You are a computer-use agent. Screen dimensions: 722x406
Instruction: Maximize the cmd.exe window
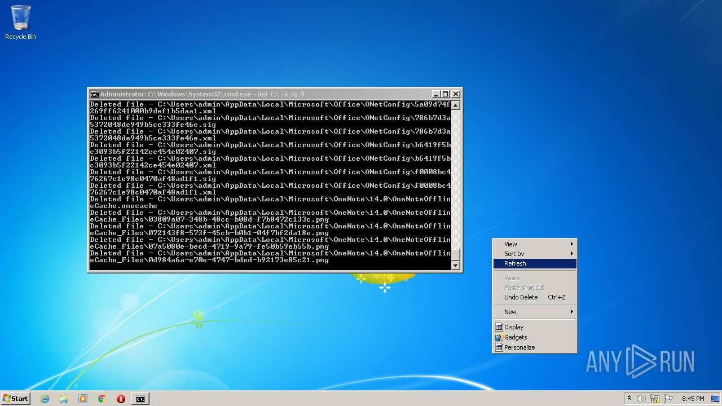445,94
